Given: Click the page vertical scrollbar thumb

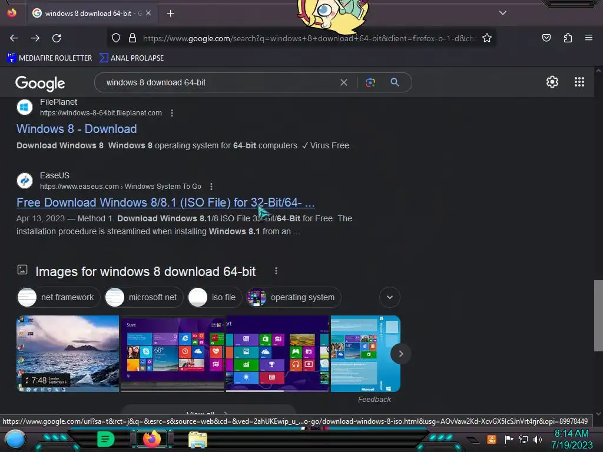Looking at the screenshot, I should pyautogui.click(x=598, y=315).
